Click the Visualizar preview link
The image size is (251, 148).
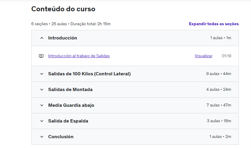pyautogui.click(x=203, y=56)
